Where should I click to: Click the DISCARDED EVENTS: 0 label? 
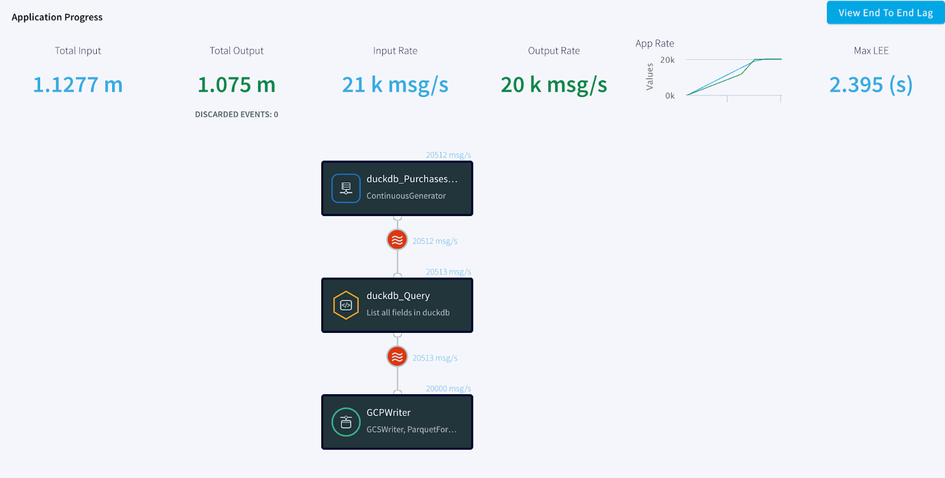pyautogui.click(x=236, y=114)
